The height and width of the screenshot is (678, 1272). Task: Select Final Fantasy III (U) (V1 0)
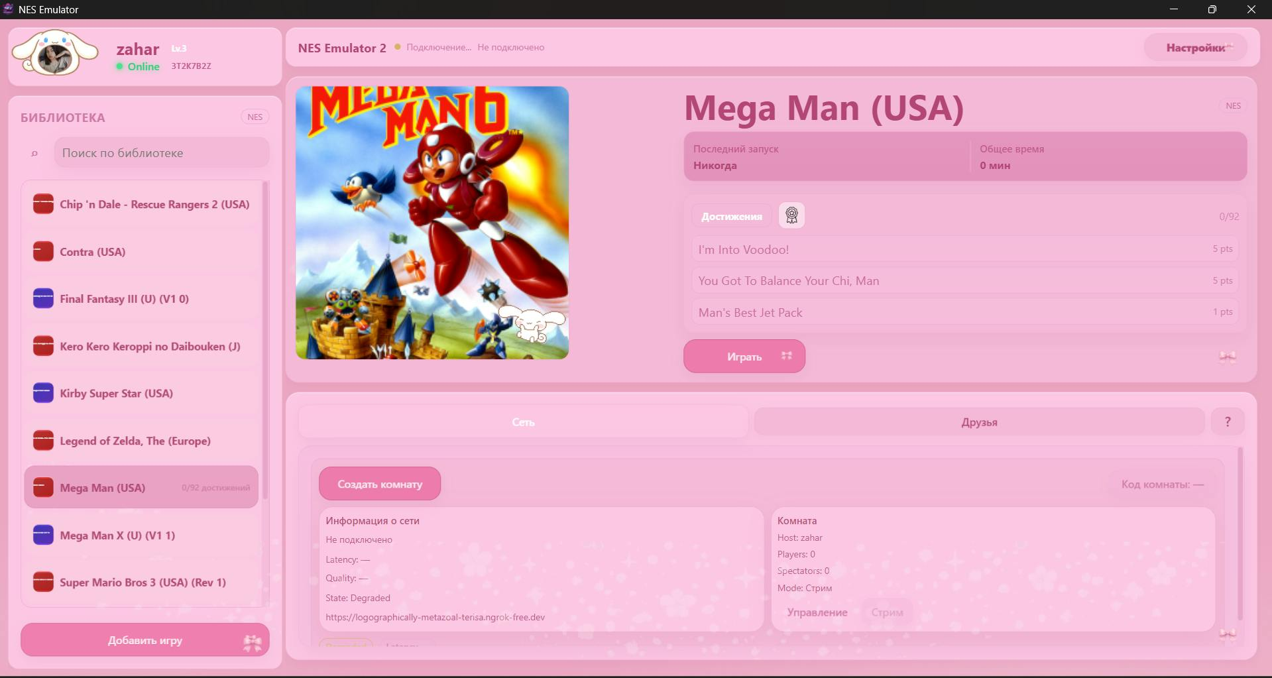[141, 299]
